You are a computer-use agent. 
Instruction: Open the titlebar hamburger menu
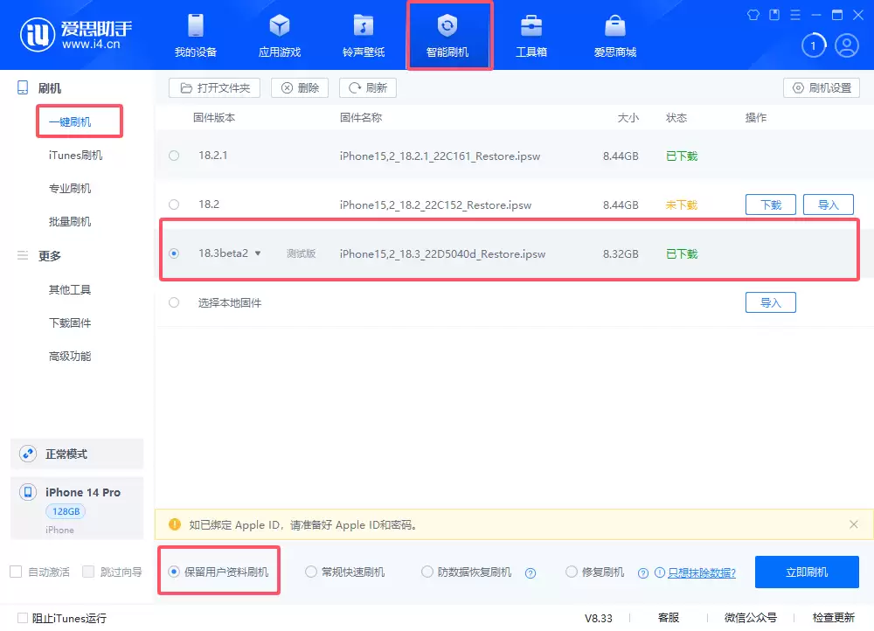(x=794, y=15)
